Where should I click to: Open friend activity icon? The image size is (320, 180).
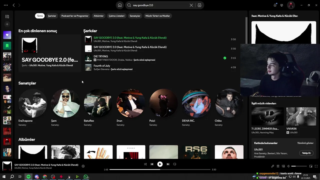coord(282,5)
